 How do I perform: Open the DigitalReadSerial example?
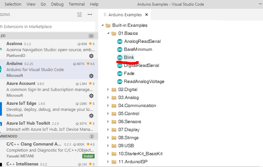coord(141,65)
